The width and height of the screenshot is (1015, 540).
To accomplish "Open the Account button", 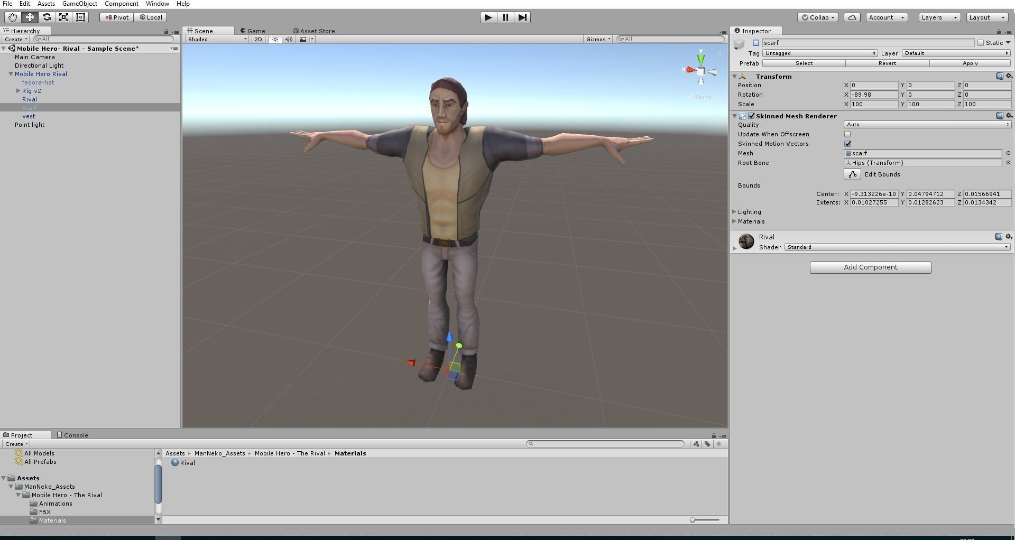I will click(887, 17).
